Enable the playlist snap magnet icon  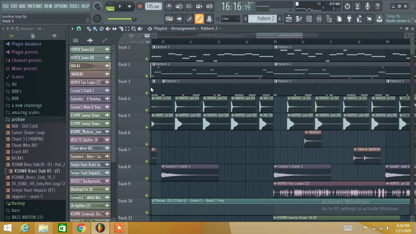(x=79, y=29)
